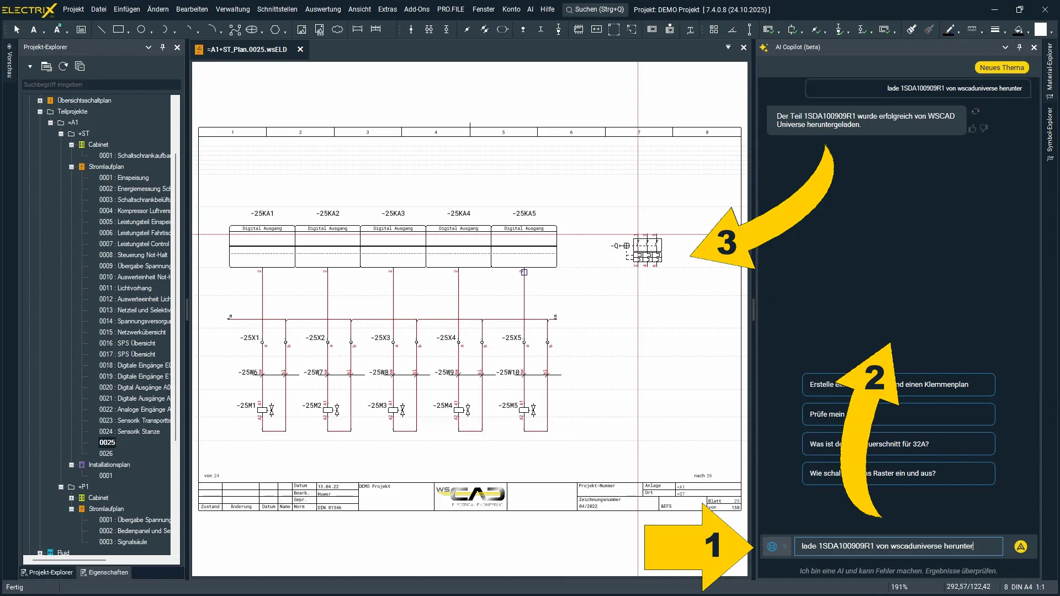
Task: Switch to the Eigenschaften tab
Action: point(104,572)
